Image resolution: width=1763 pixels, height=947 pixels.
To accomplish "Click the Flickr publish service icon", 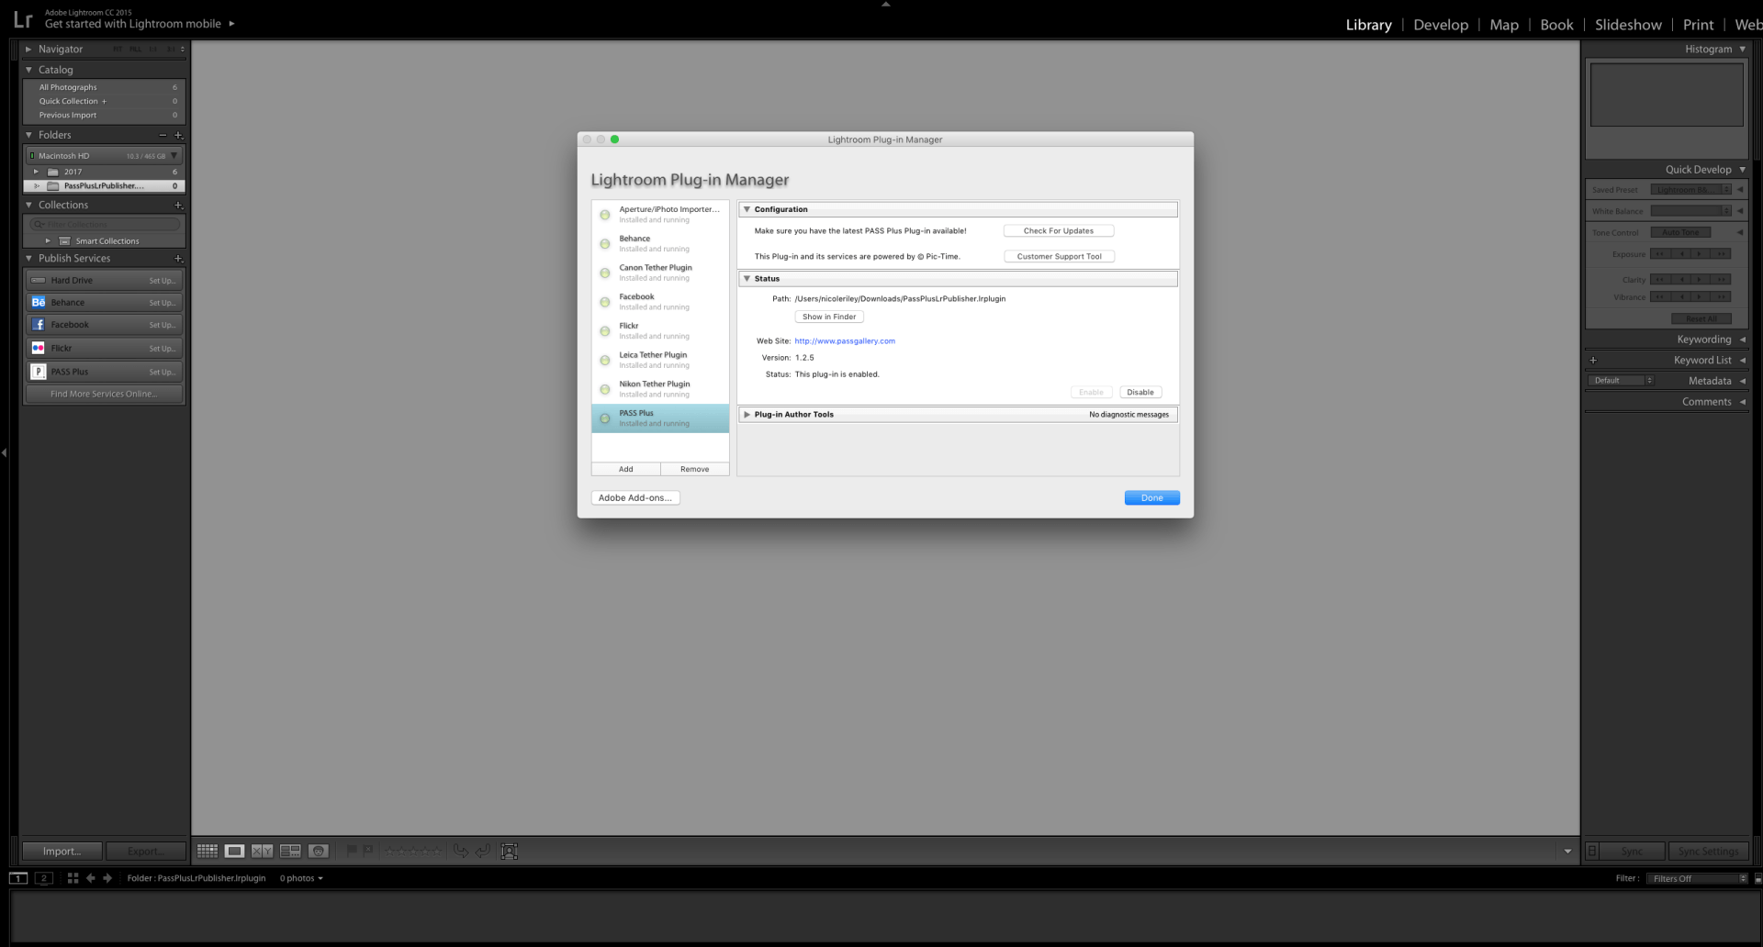I will 39,348.
